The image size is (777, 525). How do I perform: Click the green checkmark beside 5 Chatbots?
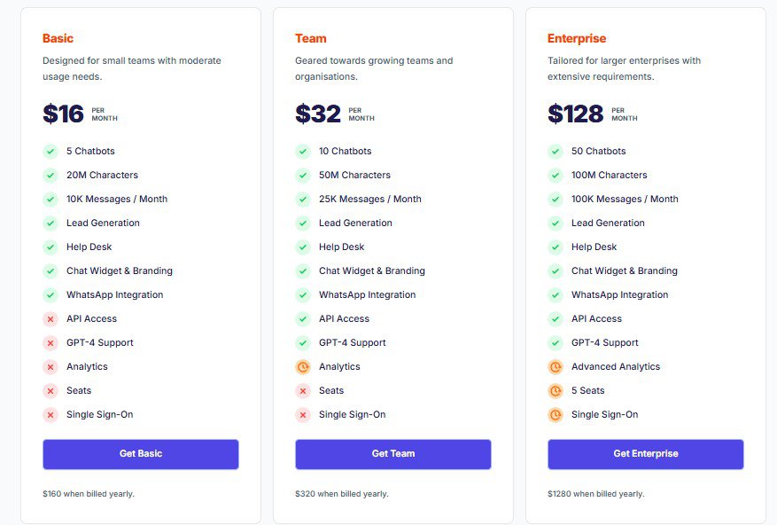click(51, 151)
